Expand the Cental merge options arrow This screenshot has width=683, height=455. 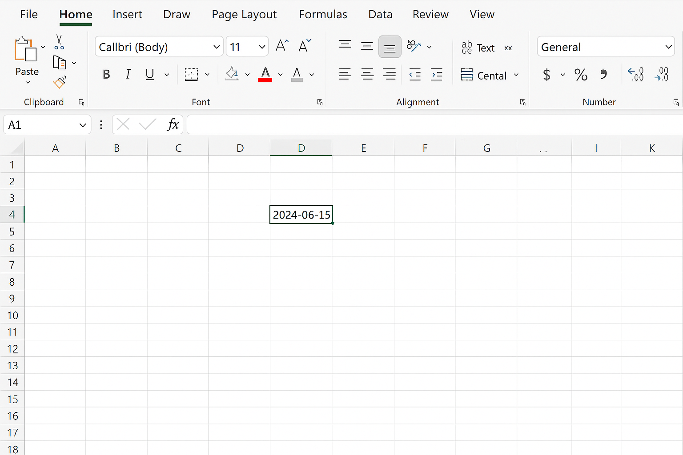[x=516, y=75]
